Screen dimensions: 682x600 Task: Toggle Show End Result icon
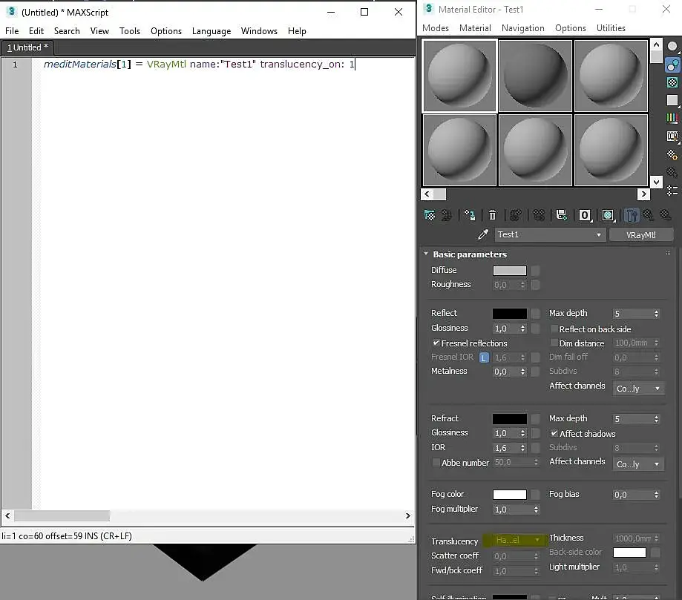(631, 215)
